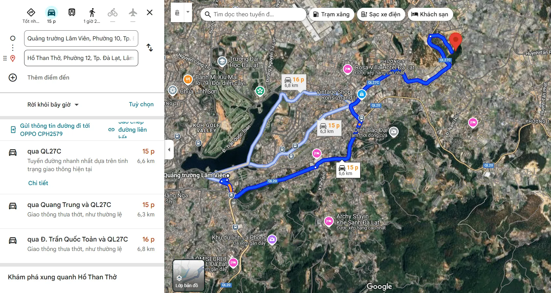Expand the dropdown beside the lock icon
Viewport: 551px width, 293px height.
[188, 12]
